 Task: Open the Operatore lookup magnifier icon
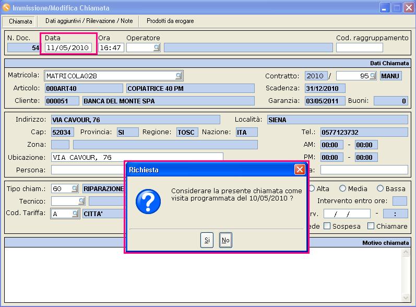[x=156, y=48]
